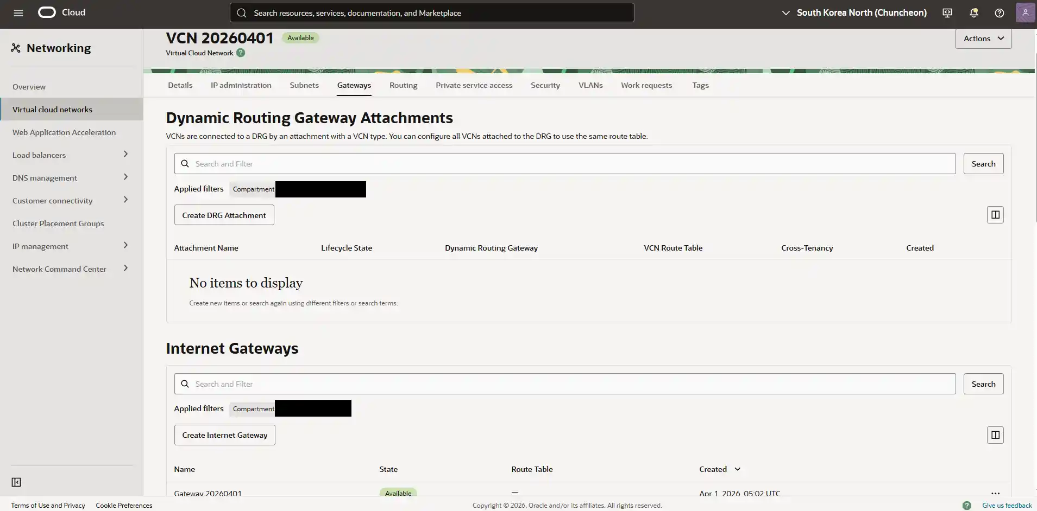Open row actions menu for Gateway 20260401
Viewport: 1037px width, 511px height.
coord(995,493)
